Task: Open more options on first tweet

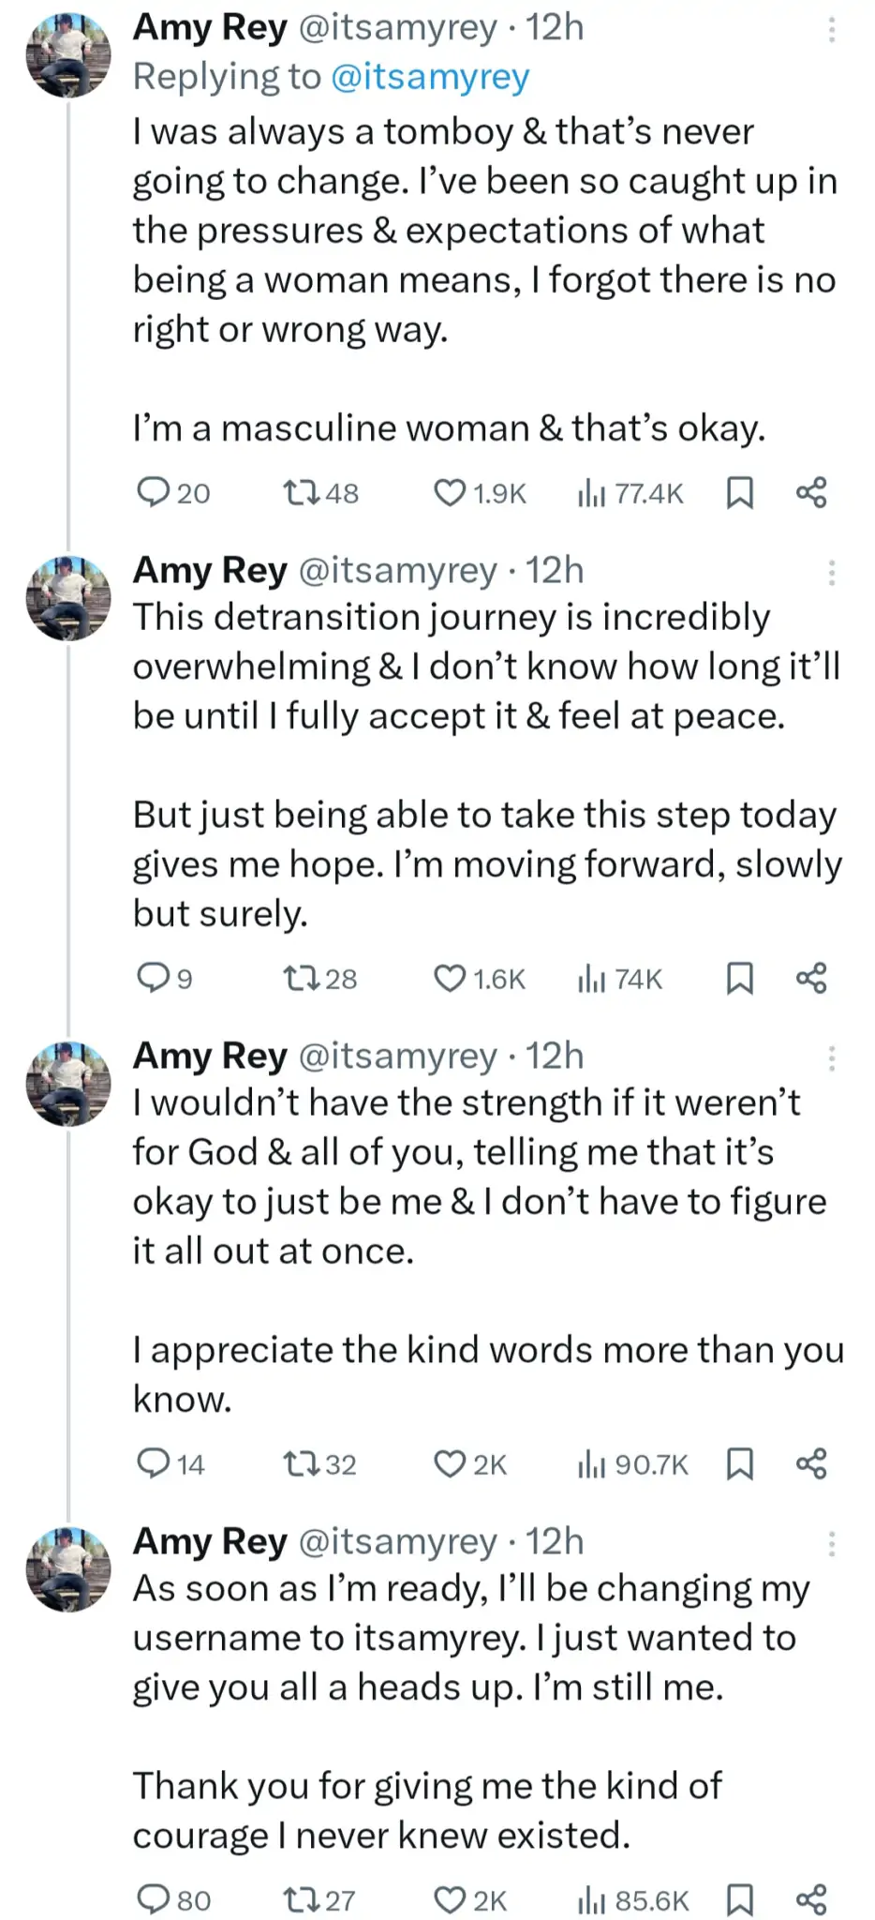Action: click(831, 30)
